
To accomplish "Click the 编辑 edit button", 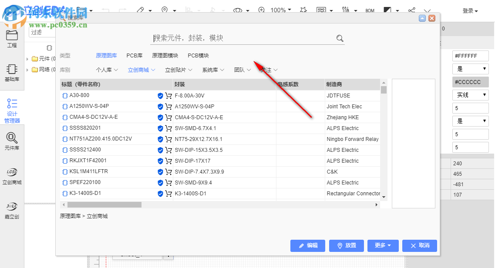I will pyautogui.click(x=308, y=246).
